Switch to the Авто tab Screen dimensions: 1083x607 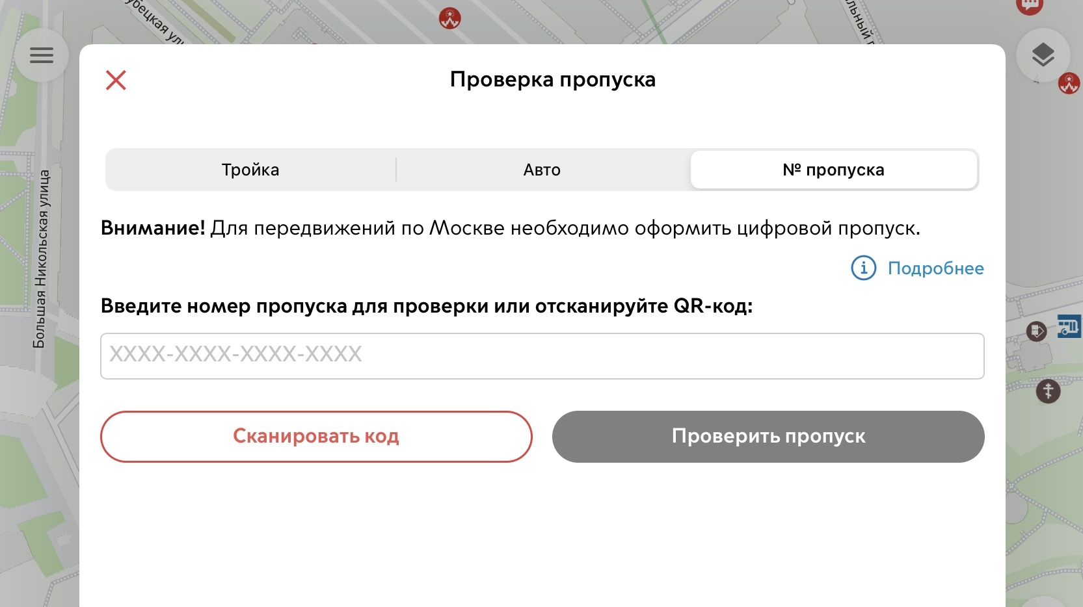542,170
